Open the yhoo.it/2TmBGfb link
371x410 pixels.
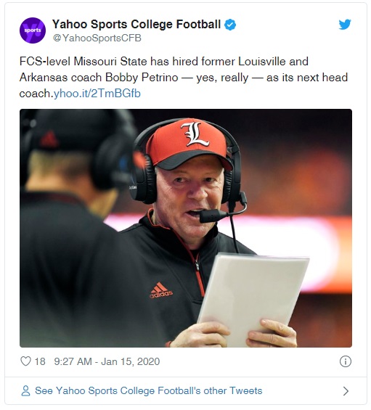tap(97, 94)
